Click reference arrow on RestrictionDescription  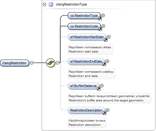point(104,113)
